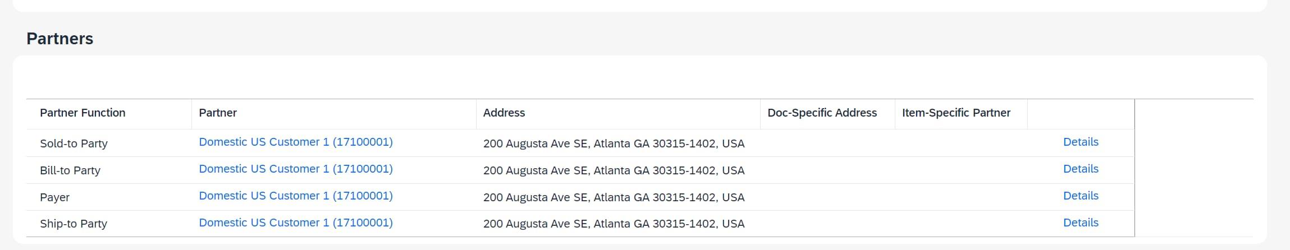Open the Bill-to Party customer link
Screen dimensions: 1290x250
295,169
